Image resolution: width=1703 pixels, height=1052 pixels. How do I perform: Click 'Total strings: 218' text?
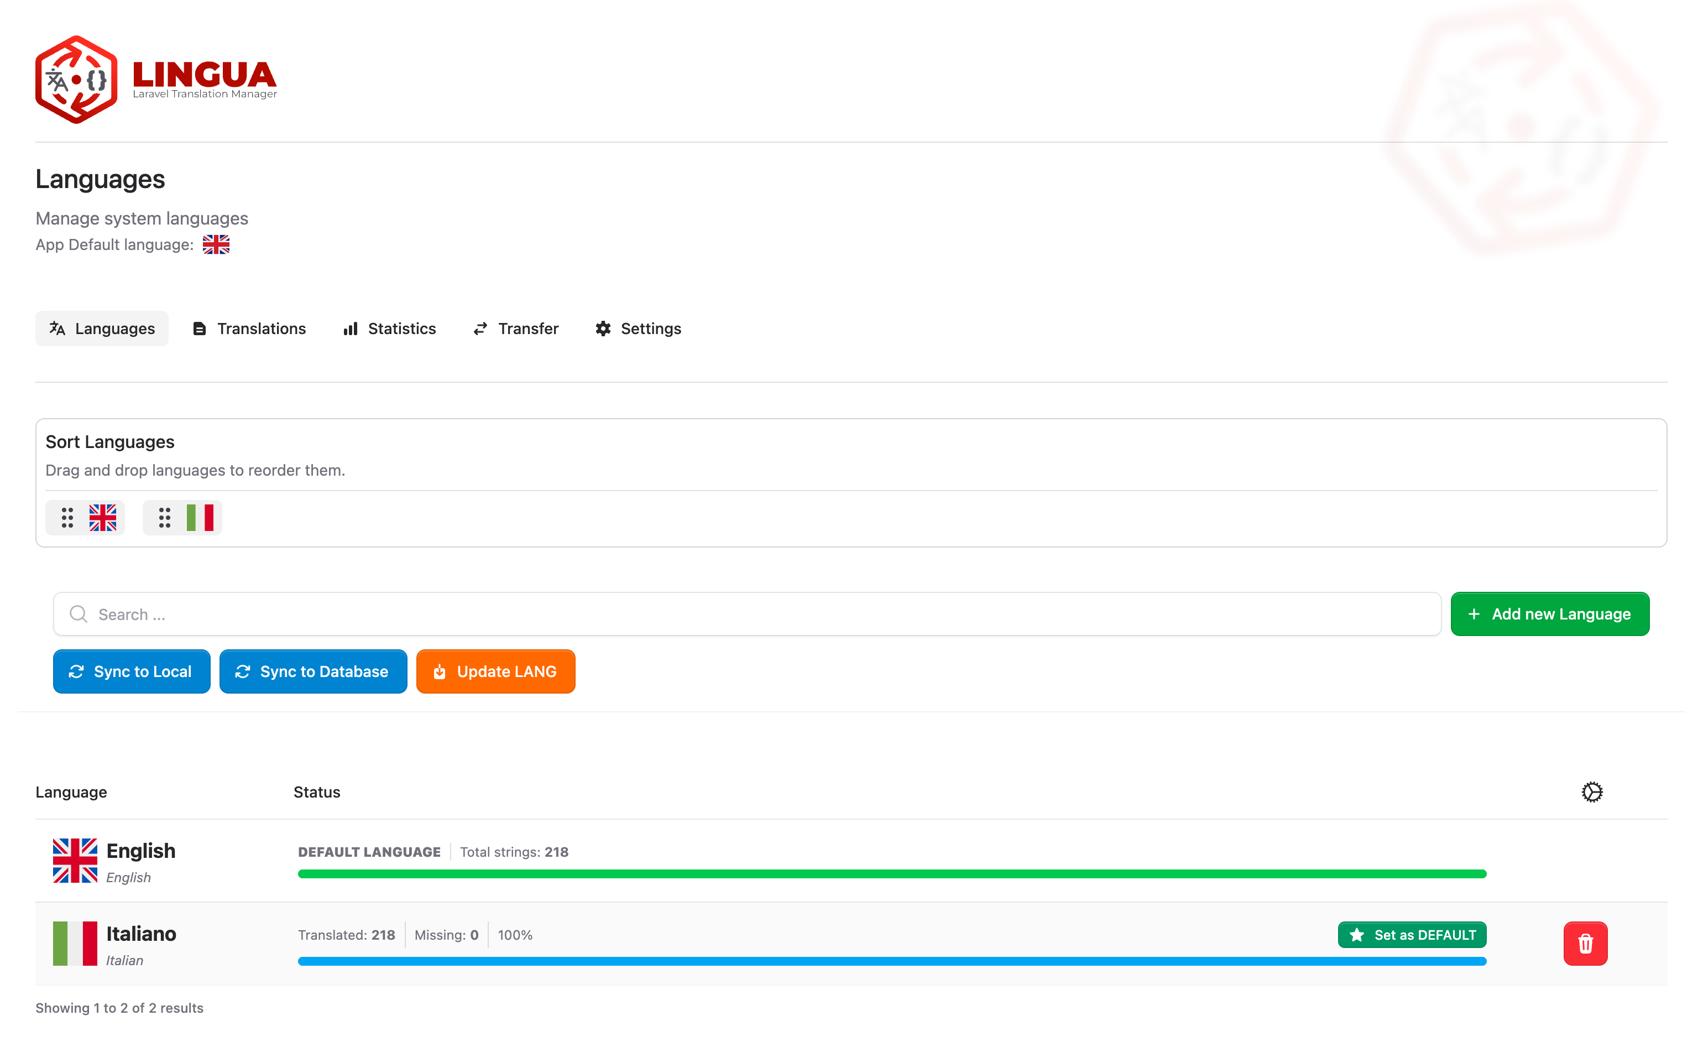coord(515,852)
